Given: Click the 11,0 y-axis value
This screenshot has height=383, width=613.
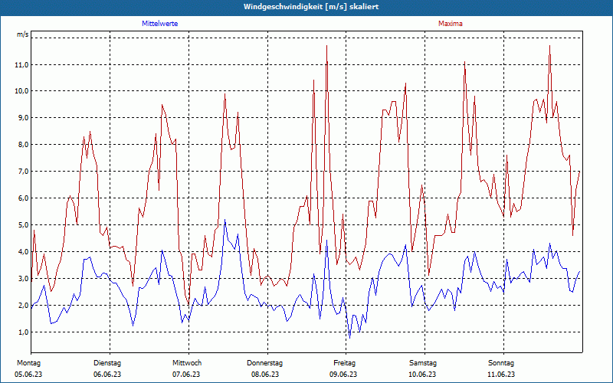Looking at the screenshot, I should click(x=21, y=65).
